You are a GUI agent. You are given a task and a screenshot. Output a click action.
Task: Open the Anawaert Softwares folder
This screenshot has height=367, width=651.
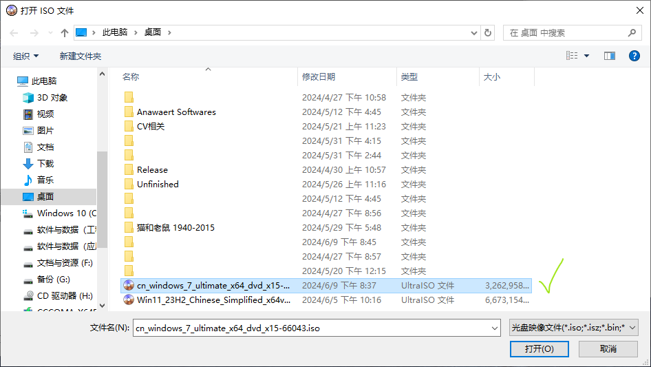click(x=176, y=112)
